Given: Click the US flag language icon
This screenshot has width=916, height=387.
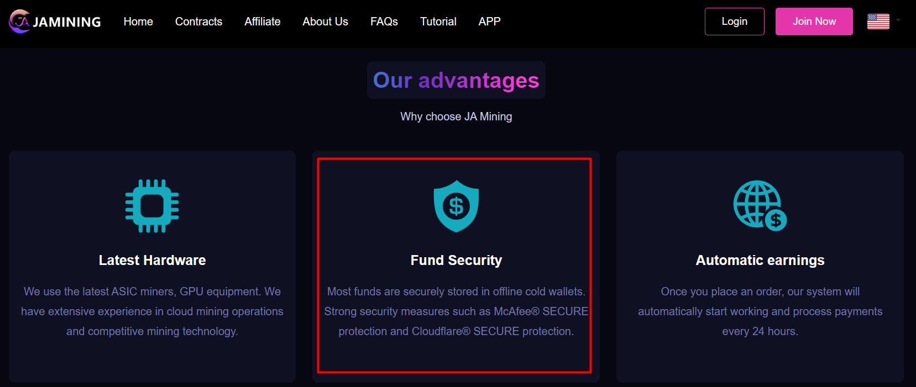Looking at the screenshot, I should [878, 22].
